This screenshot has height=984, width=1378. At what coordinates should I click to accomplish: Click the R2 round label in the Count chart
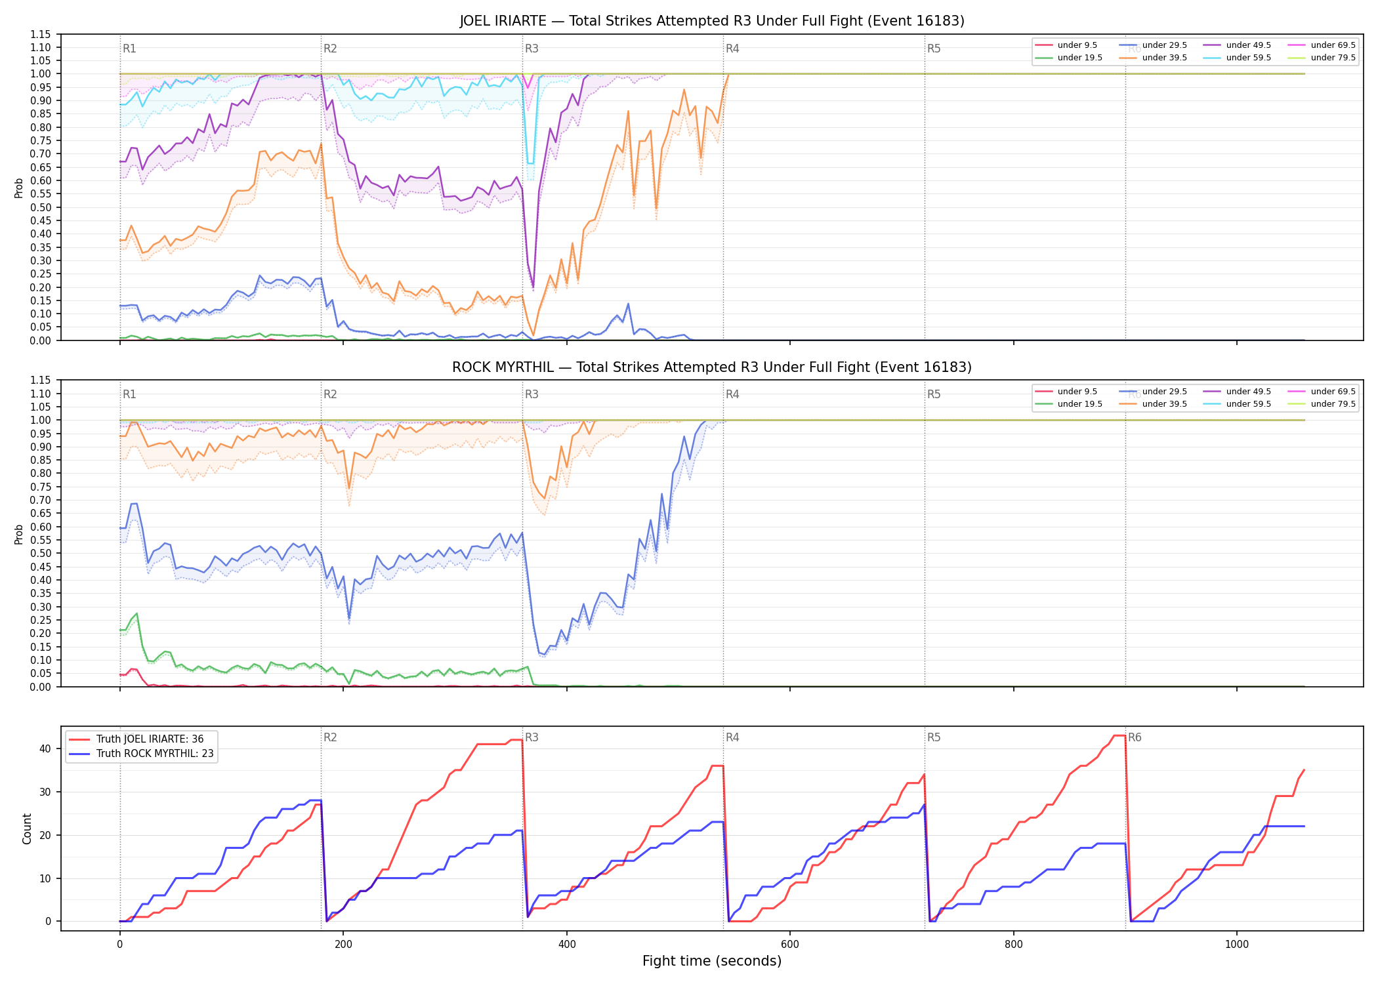click(330, 738)
